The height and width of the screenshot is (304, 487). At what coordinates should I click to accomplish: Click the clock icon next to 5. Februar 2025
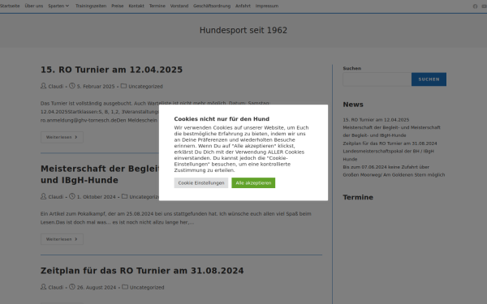tap(72, 86)
